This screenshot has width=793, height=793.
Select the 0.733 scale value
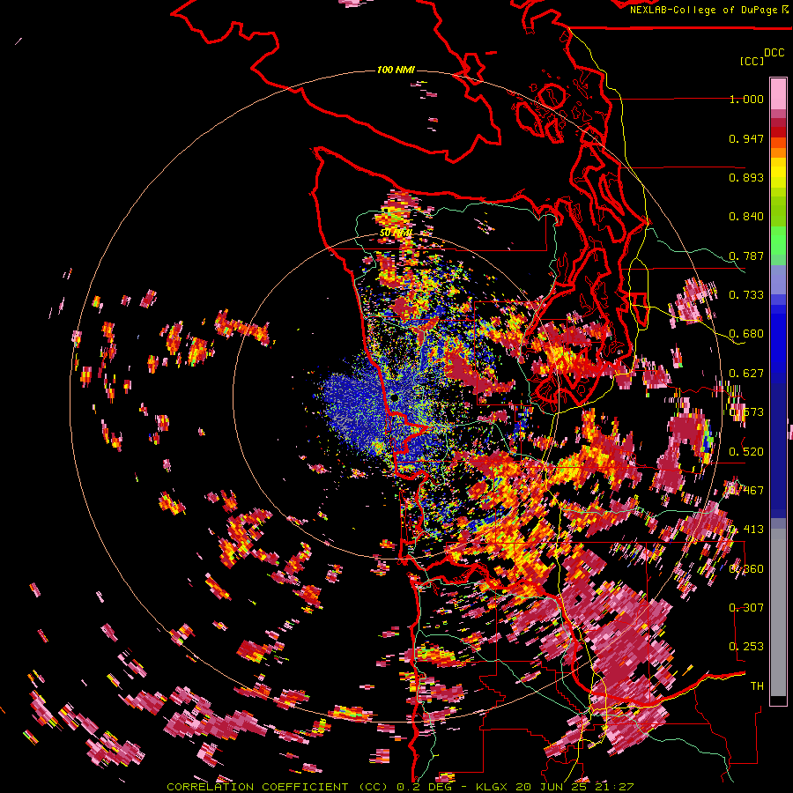point(746,295)
